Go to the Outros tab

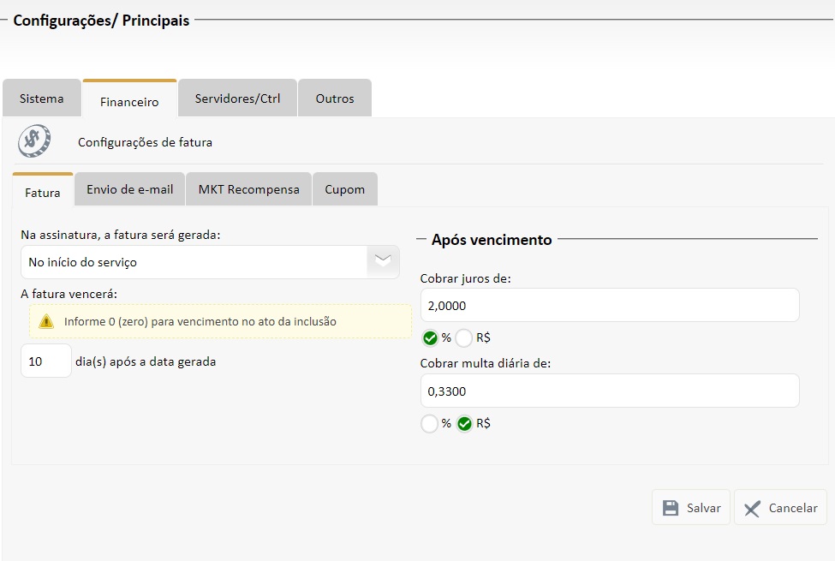[x=335, y=98]
